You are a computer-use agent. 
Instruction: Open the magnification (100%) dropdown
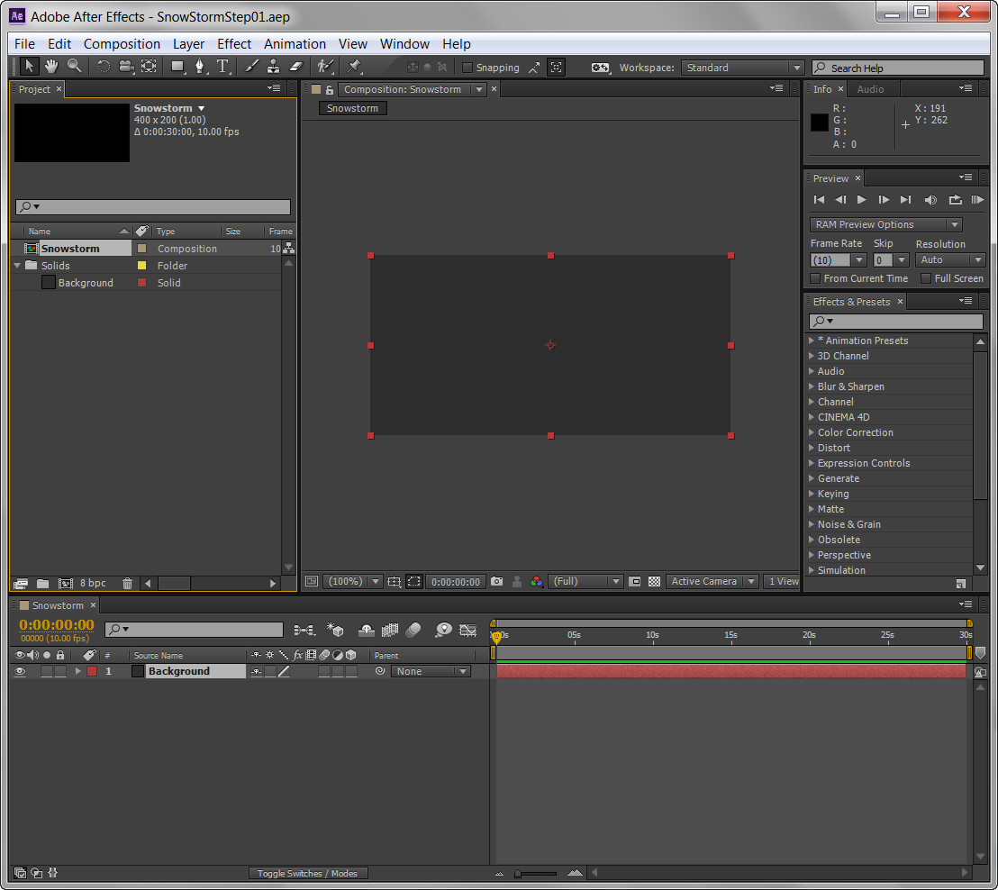point(352,582)
